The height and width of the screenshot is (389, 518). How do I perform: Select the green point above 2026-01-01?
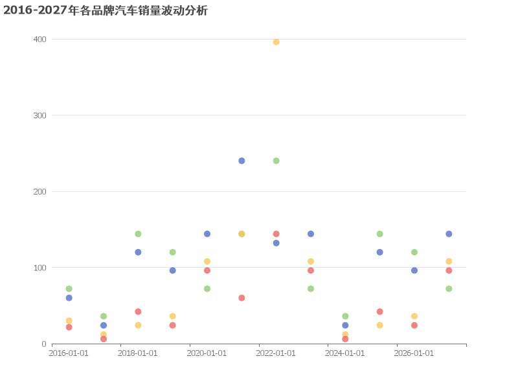coord(414,252)
